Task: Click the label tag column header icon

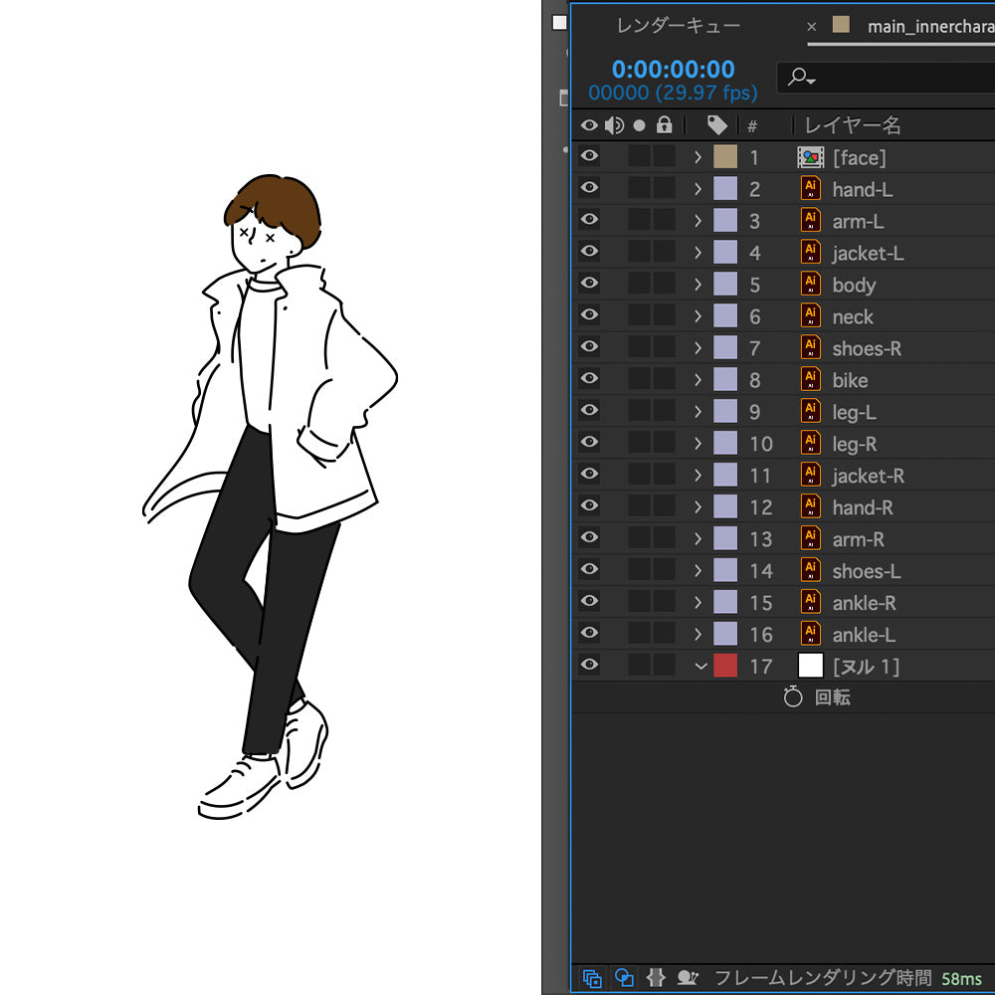Action: 717,125
